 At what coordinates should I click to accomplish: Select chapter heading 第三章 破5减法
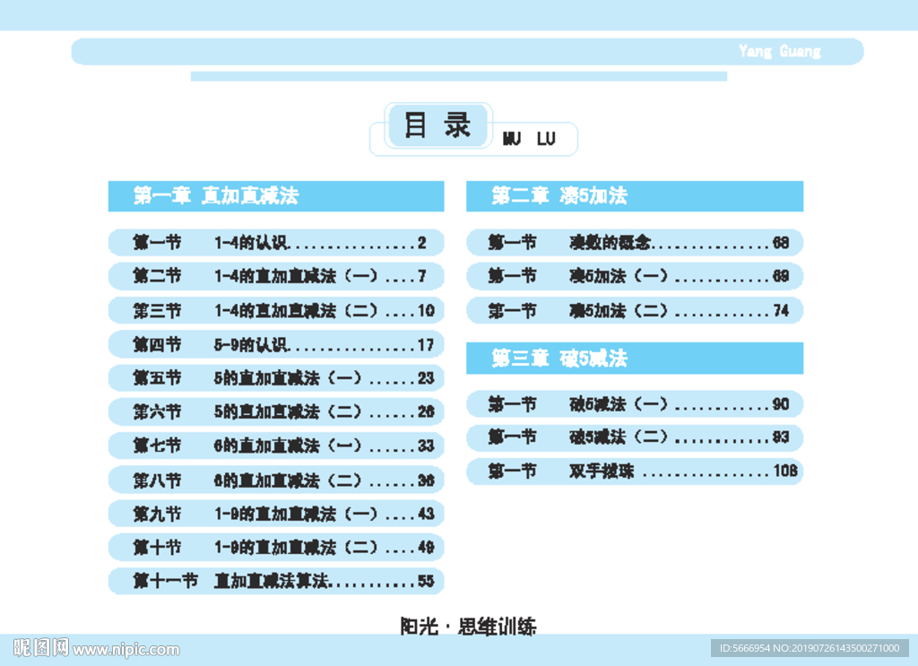[635, 359]
